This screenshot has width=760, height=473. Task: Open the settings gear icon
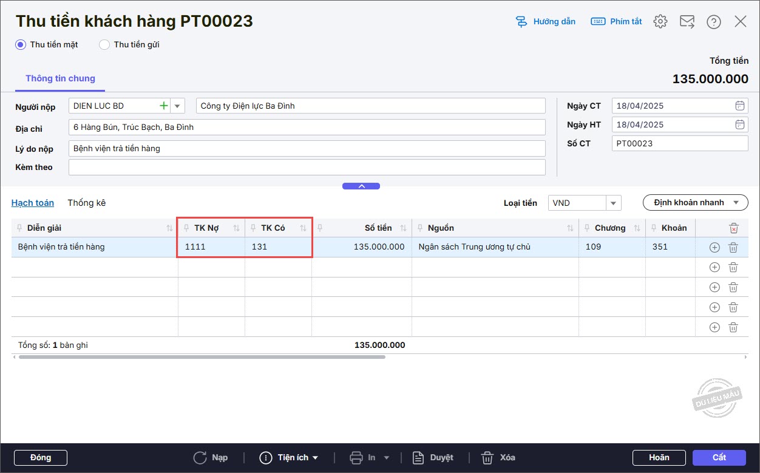click(660, 22)
